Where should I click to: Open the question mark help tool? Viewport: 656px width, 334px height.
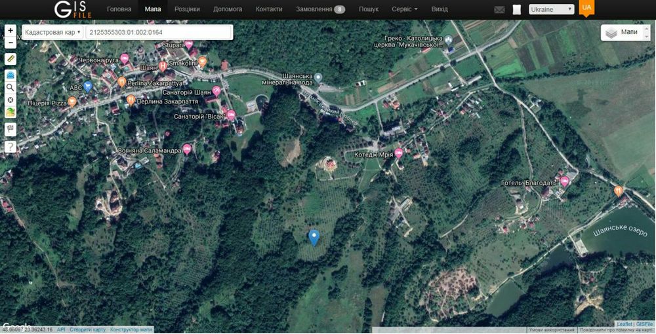pos(10,147)
